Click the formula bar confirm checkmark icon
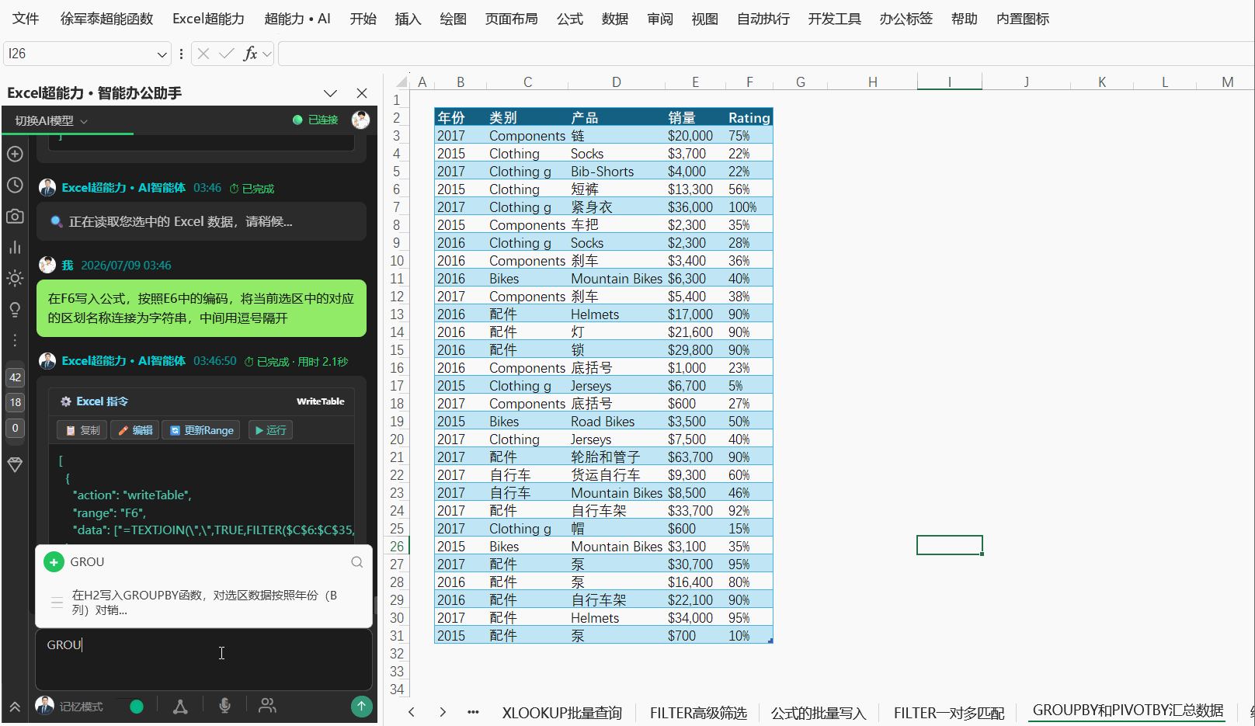Image resolution: width=1255 pixels, height=726 pixels. 227,54
